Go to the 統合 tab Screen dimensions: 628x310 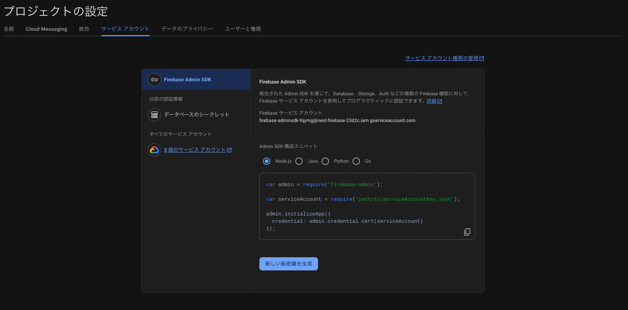click(84, 29)
